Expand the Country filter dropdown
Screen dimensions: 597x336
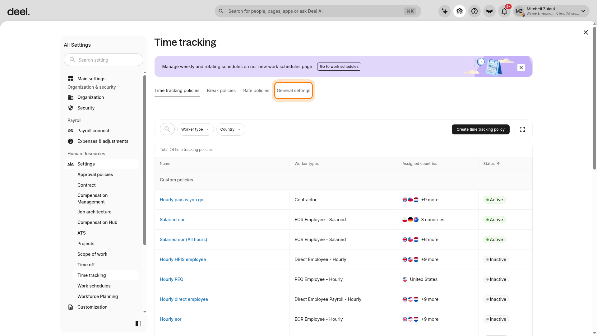pos(231,129)
